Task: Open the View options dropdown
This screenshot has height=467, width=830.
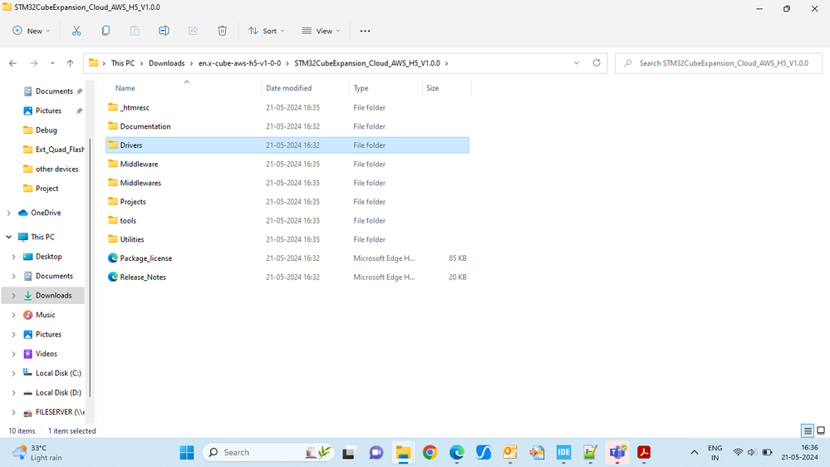Action: coord(321,31)
